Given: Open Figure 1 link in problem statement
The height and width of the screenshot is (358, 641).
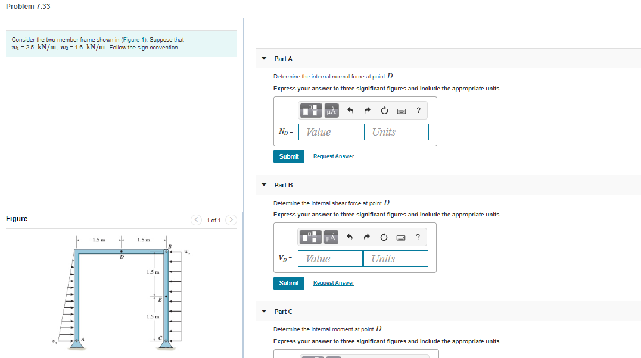Looking at the screenshot, I should click(x=133, y=40).
